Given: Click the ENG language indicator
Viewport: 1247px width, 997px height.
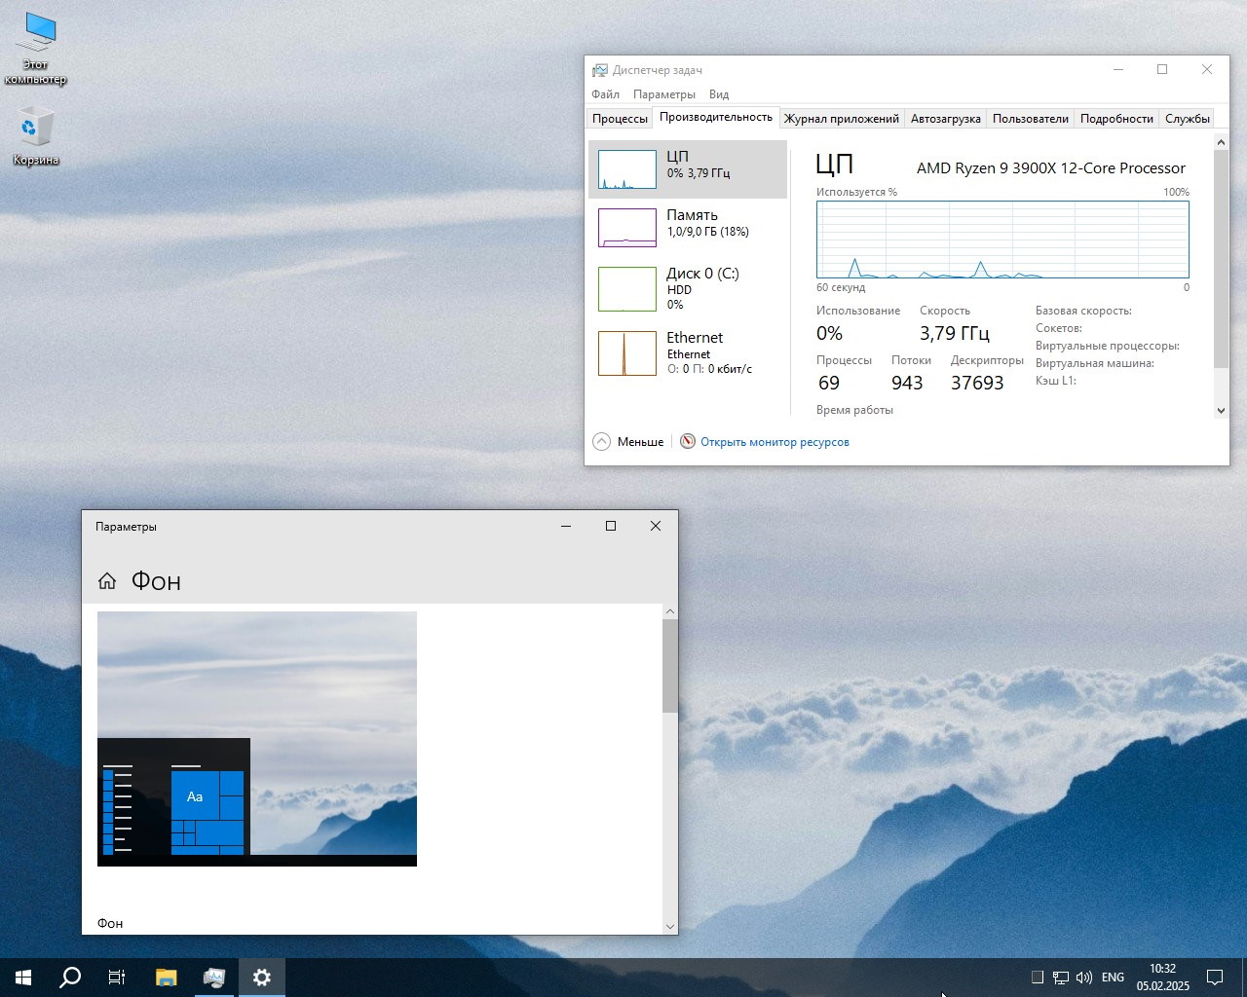Looking at the screenshot, I should pyautogui.click(x=1113, y=978).
